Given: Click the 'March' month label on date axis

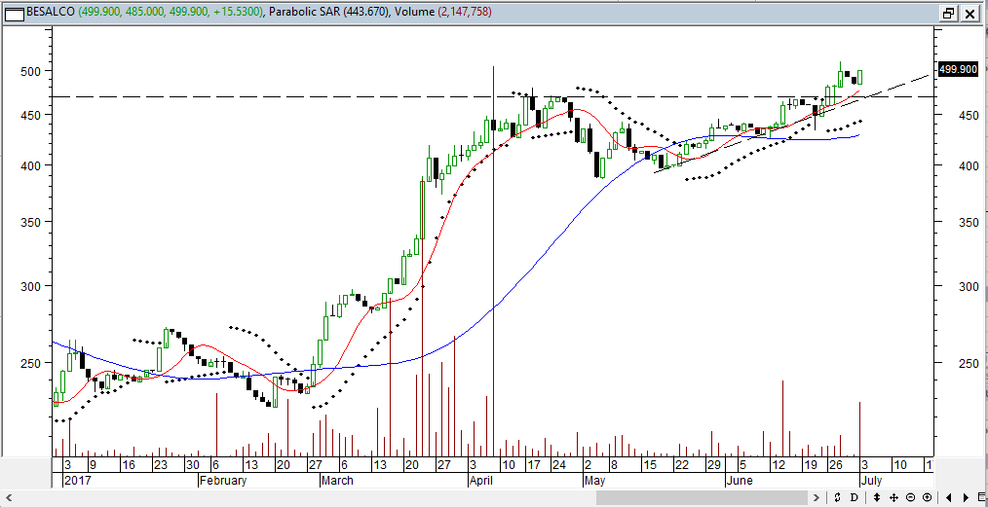Looking at the screenshot, I should (337, 481).
